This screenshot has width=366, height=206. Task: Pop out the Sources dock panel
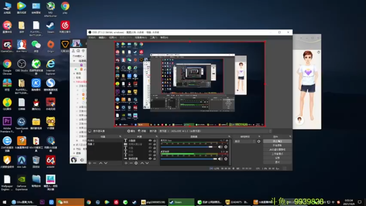(x=156, y=136)
